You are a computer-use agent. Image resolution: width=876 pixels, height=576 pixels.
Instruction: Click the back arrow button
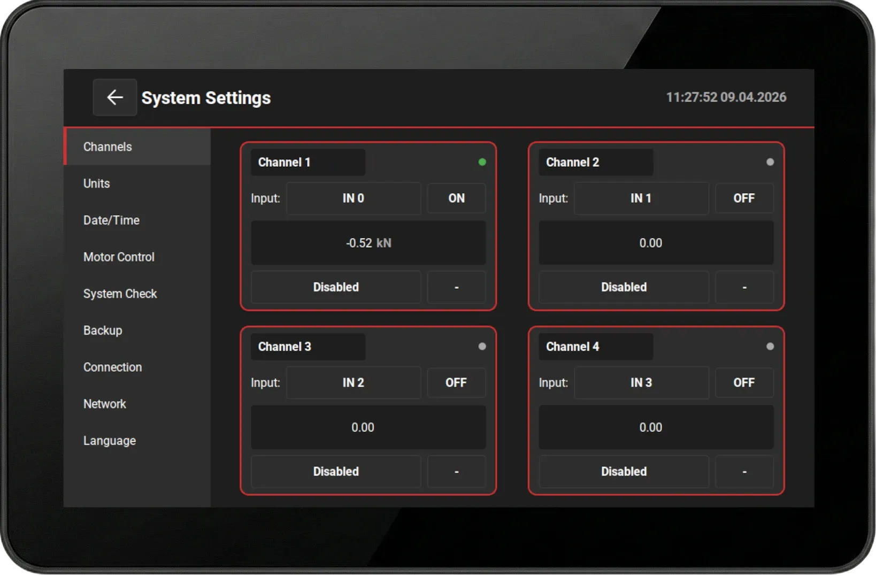click(x=114, y=97)
